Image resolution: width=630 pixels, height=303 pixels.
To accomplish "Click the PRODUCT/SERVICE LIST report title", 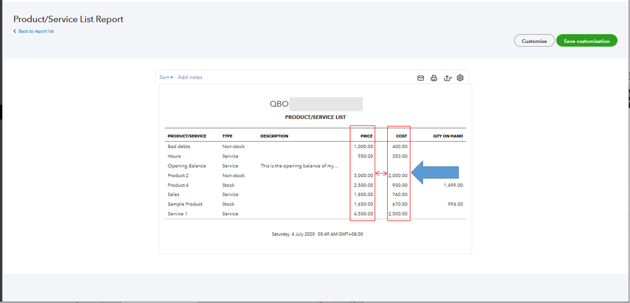I will pos(315,117).
